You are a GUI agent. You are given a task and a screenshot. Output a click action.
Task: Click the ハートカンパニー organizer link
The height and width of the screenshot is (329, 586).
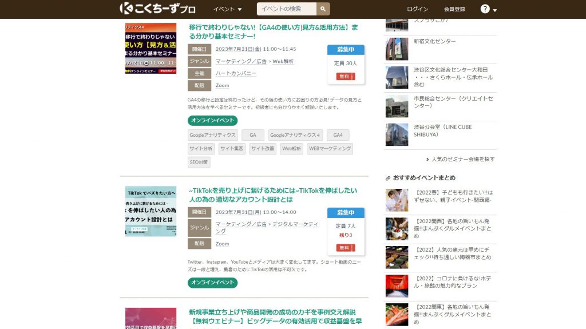pyautogui.click(x=236, y=73)
